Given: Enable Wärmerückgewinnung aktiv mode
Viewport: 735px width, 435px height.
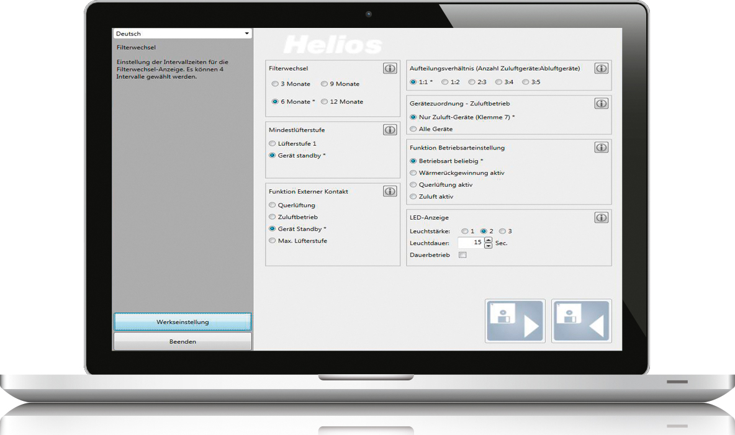Looking at the screenshot, I should (x=413, y=173).
